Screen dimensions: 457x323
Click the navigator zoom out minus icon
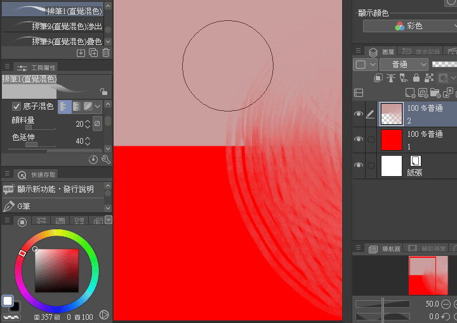[x=446, y=304]
